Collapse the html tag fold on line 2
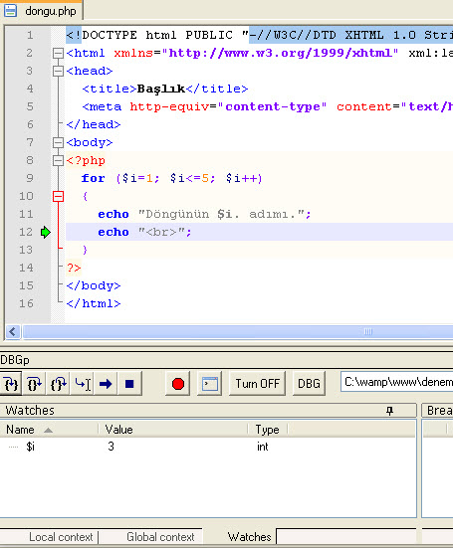 coord(58,53)
